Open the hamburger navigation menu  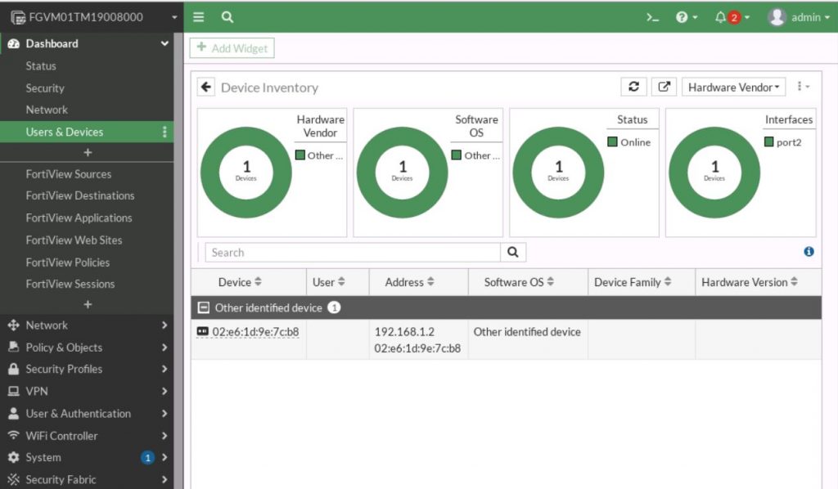click(x=197, y=16)
